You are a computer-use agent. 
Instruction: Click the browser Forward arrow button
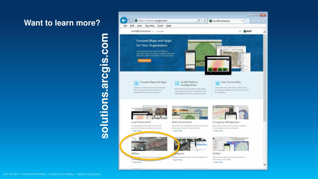130,21
